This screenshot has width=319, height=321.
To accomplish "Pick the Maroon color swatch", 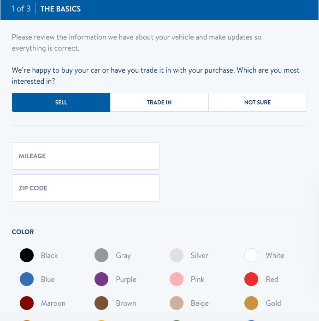I will [27, 303].
